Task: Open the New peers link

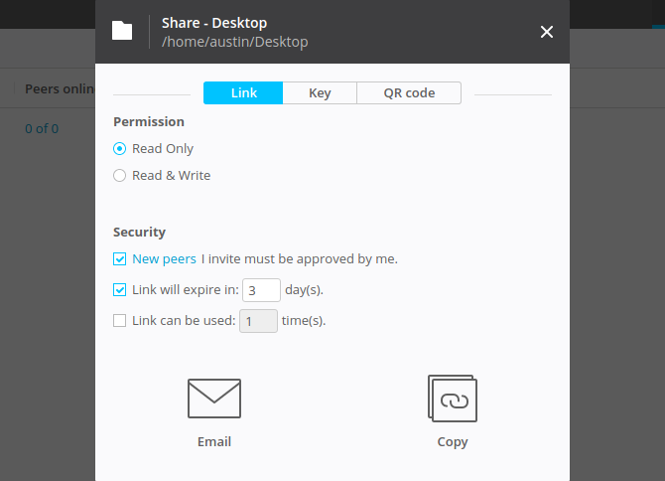Action: click(x=164, y=259)
